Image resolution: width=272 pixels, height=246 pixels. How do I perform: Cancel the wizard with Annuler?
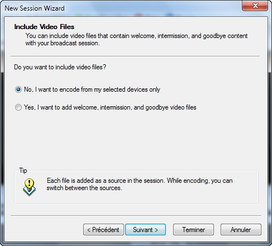point(241,230)
